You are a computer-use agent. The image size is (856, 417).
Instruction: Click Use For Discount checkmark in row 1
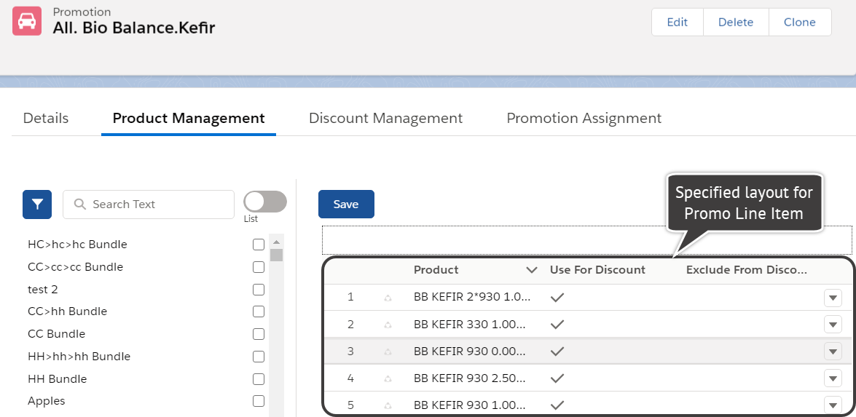[x=557, y=298]
